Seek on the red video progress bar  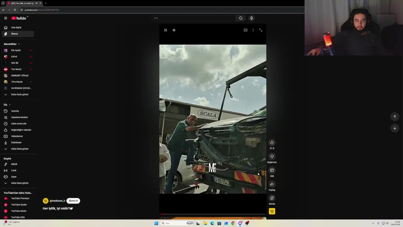[x=213, y=214]
